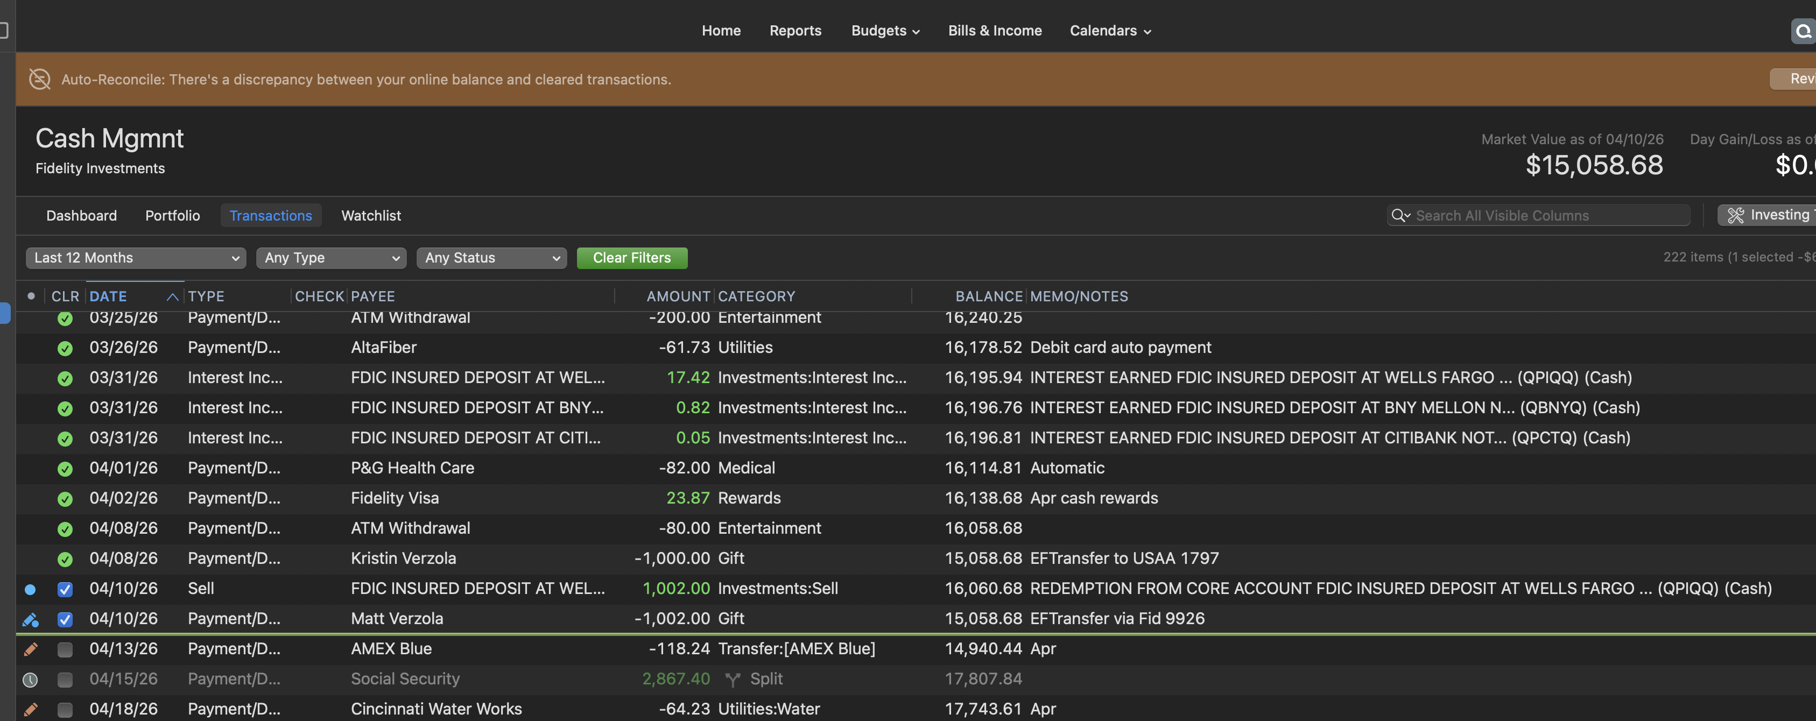Open the Last 12 Months date filter
The width and height of the screenshot is (1816, 721).
pos(136,258)
